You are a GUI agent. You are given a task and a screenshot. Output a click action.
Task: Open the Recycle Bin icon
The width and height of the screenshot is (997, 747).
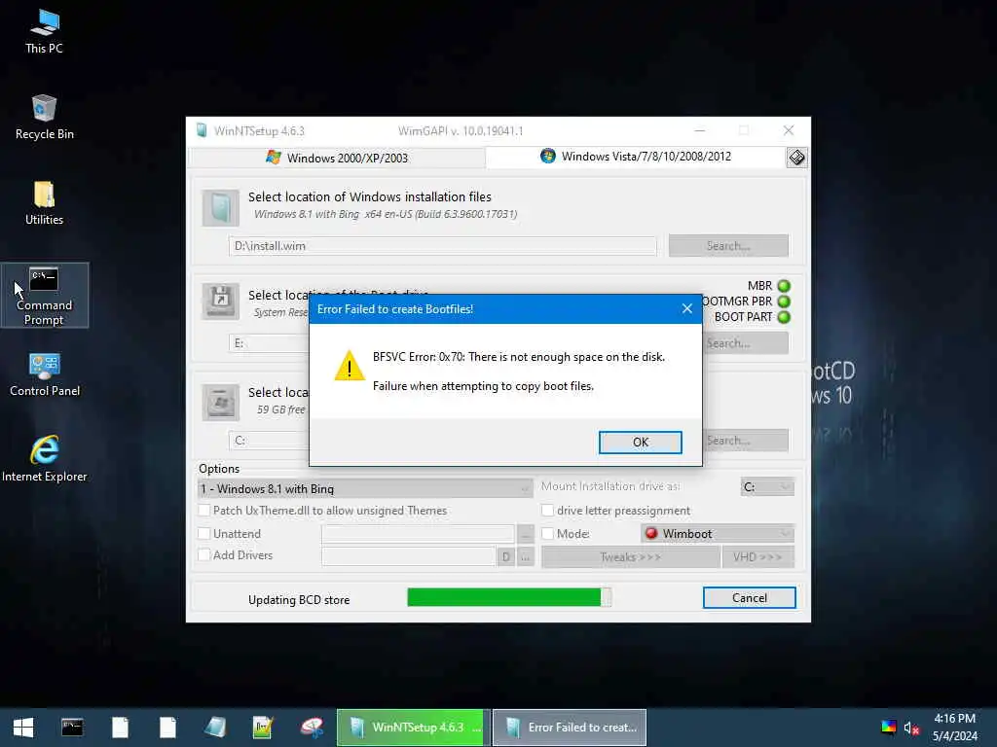pyautogui.click(x=44, y=118)
